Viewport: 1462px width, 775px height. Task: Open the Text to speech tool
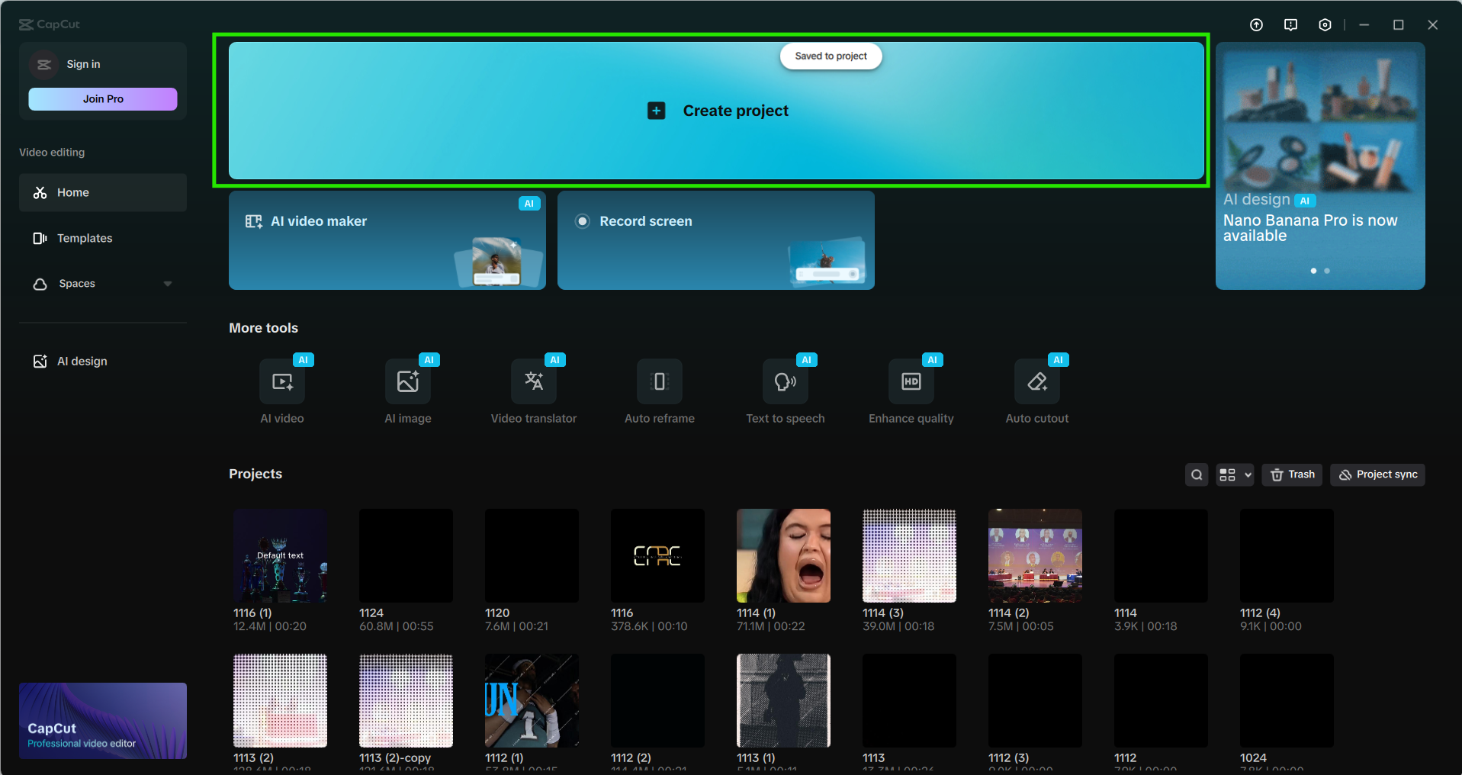click(786, 382)
